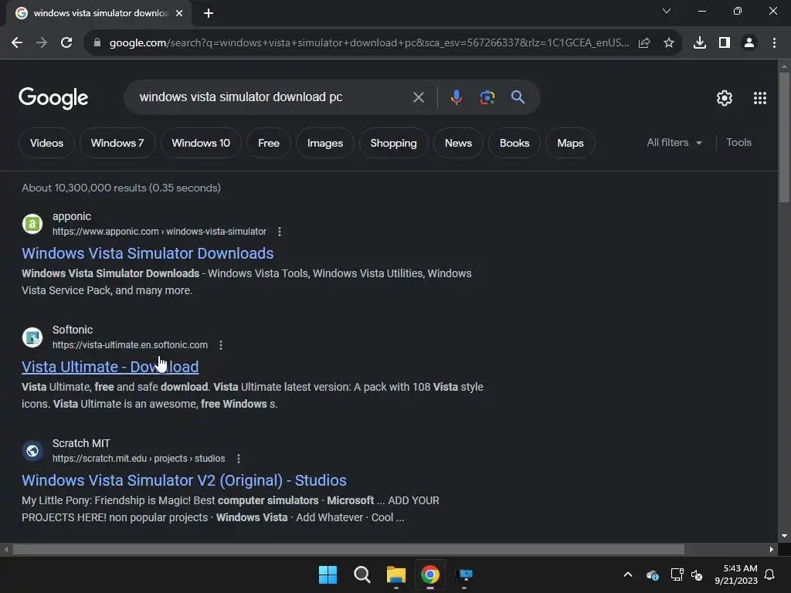Click the Scratch MIT globe favicon
The height and width of the screenshot is (593, 791).
32,451
